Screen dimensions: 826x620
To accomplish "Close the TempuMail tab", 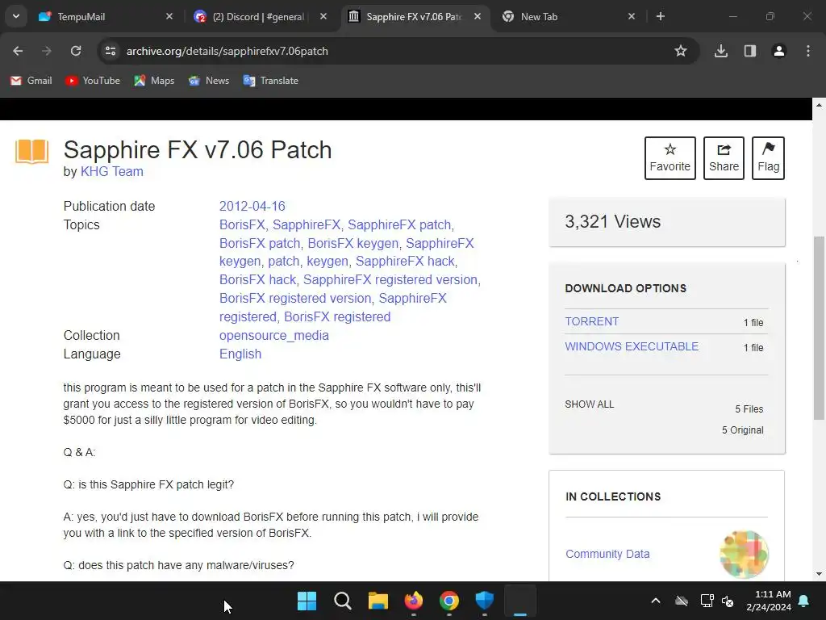I will pos(169,16).
